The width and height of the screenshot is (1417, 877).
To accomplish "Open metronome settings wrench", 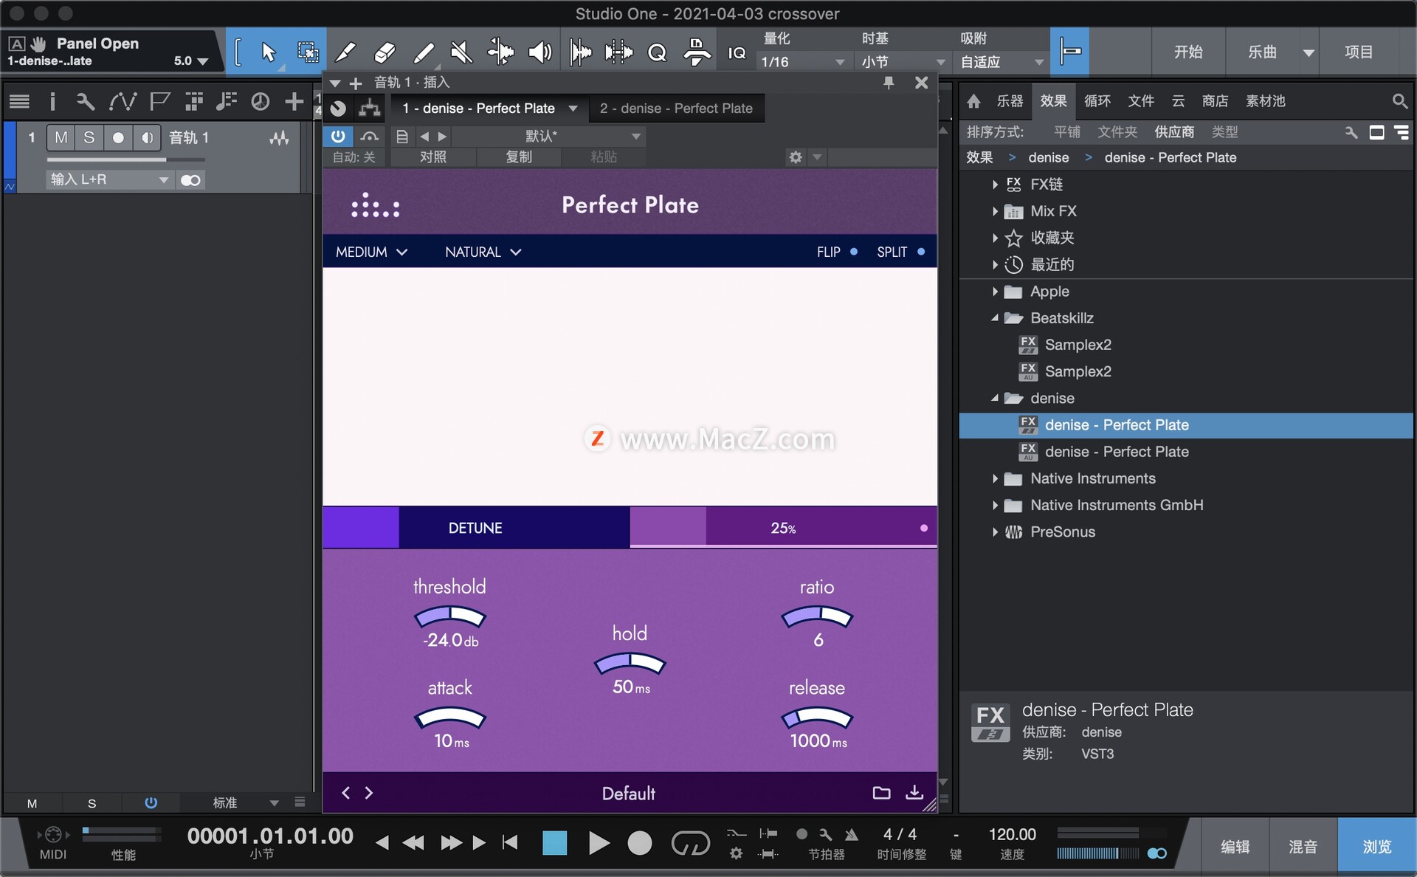I will [825, 834].
